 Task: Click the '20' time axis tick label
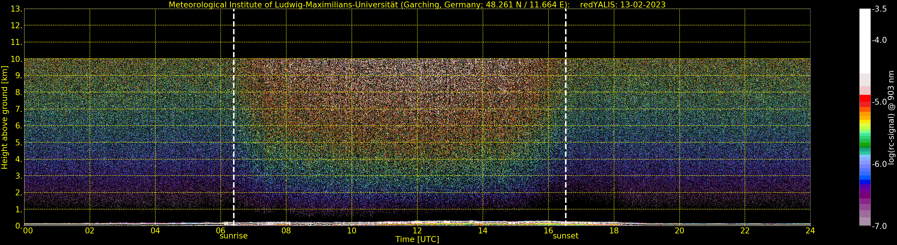pyautogui.click(x=679, y=230)
